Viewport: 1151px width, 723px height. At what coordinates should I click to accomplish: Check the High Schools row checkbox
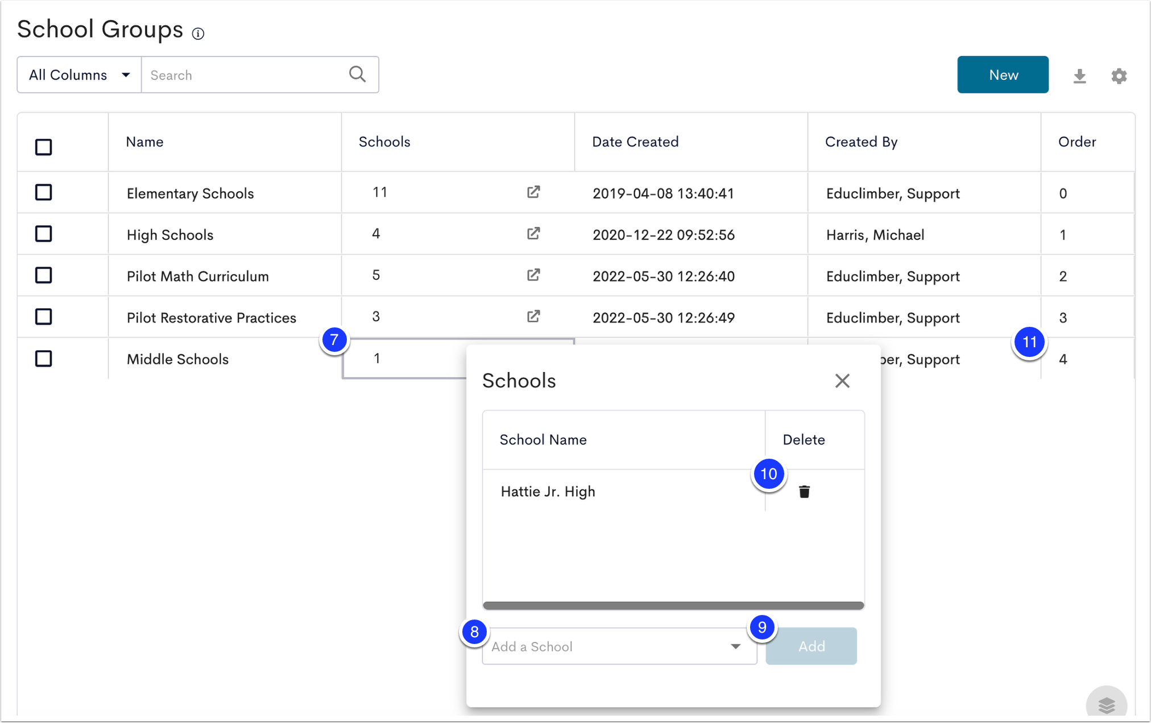[x=44, y=234]
